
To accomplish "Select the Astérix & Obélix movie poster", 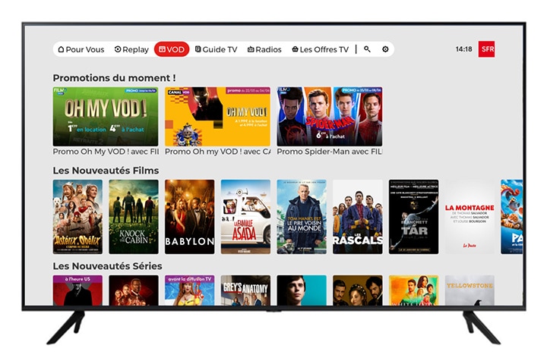I will click(x=77, y=217).
